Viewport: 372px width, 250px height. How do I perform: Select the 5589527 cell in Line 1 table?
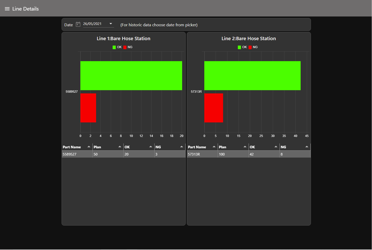pyautogui.click(x=77, y=154)
